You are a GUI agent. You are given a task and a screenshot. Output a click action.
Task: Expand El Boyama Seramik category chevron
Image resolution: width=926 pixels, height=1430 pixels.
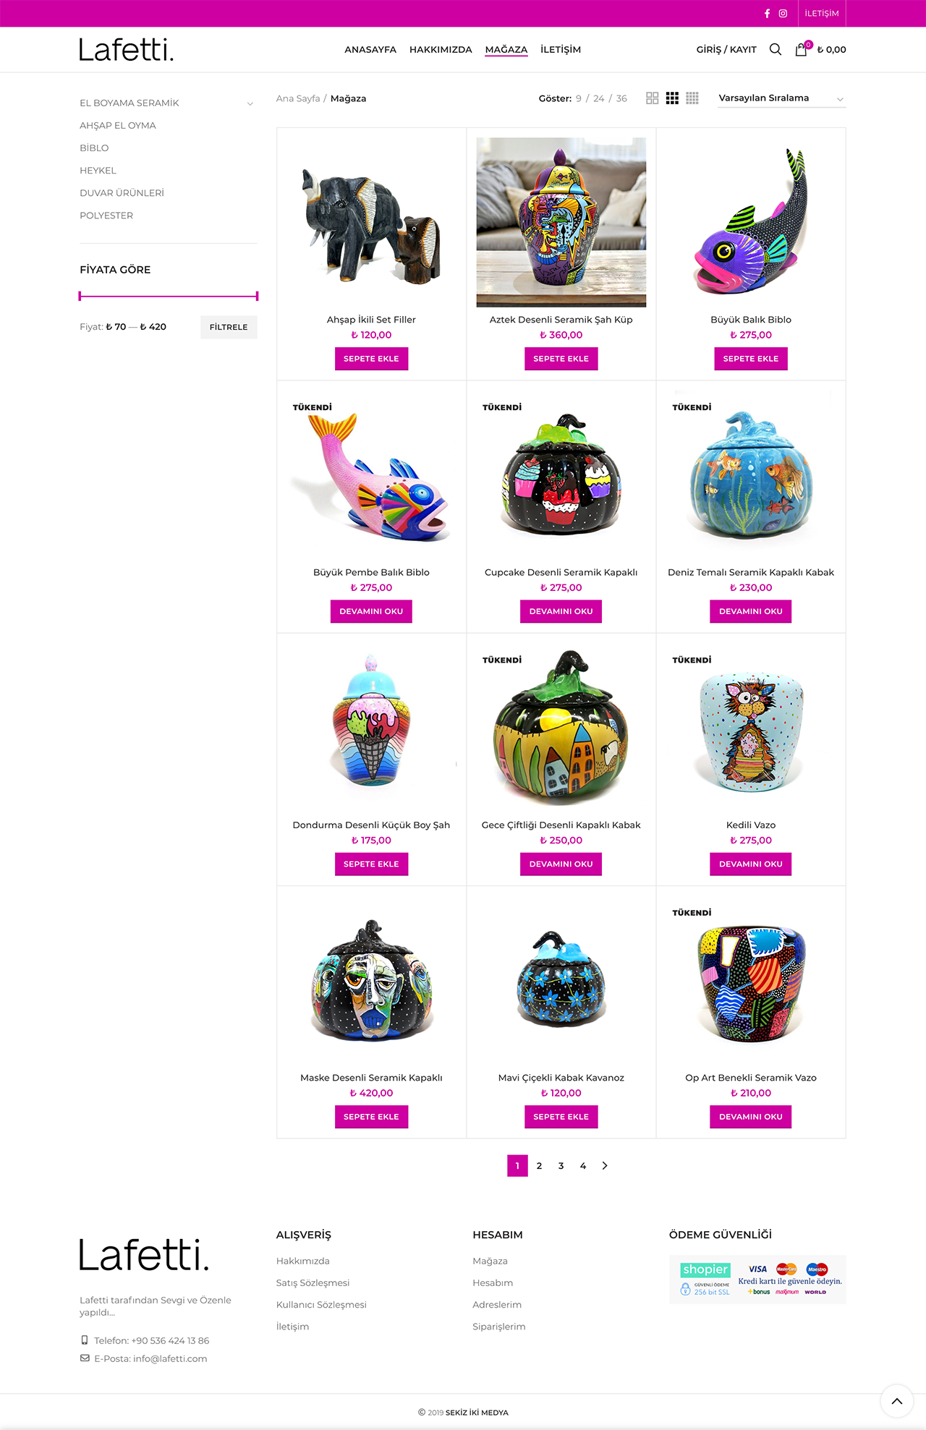click(x=250, y=103)
